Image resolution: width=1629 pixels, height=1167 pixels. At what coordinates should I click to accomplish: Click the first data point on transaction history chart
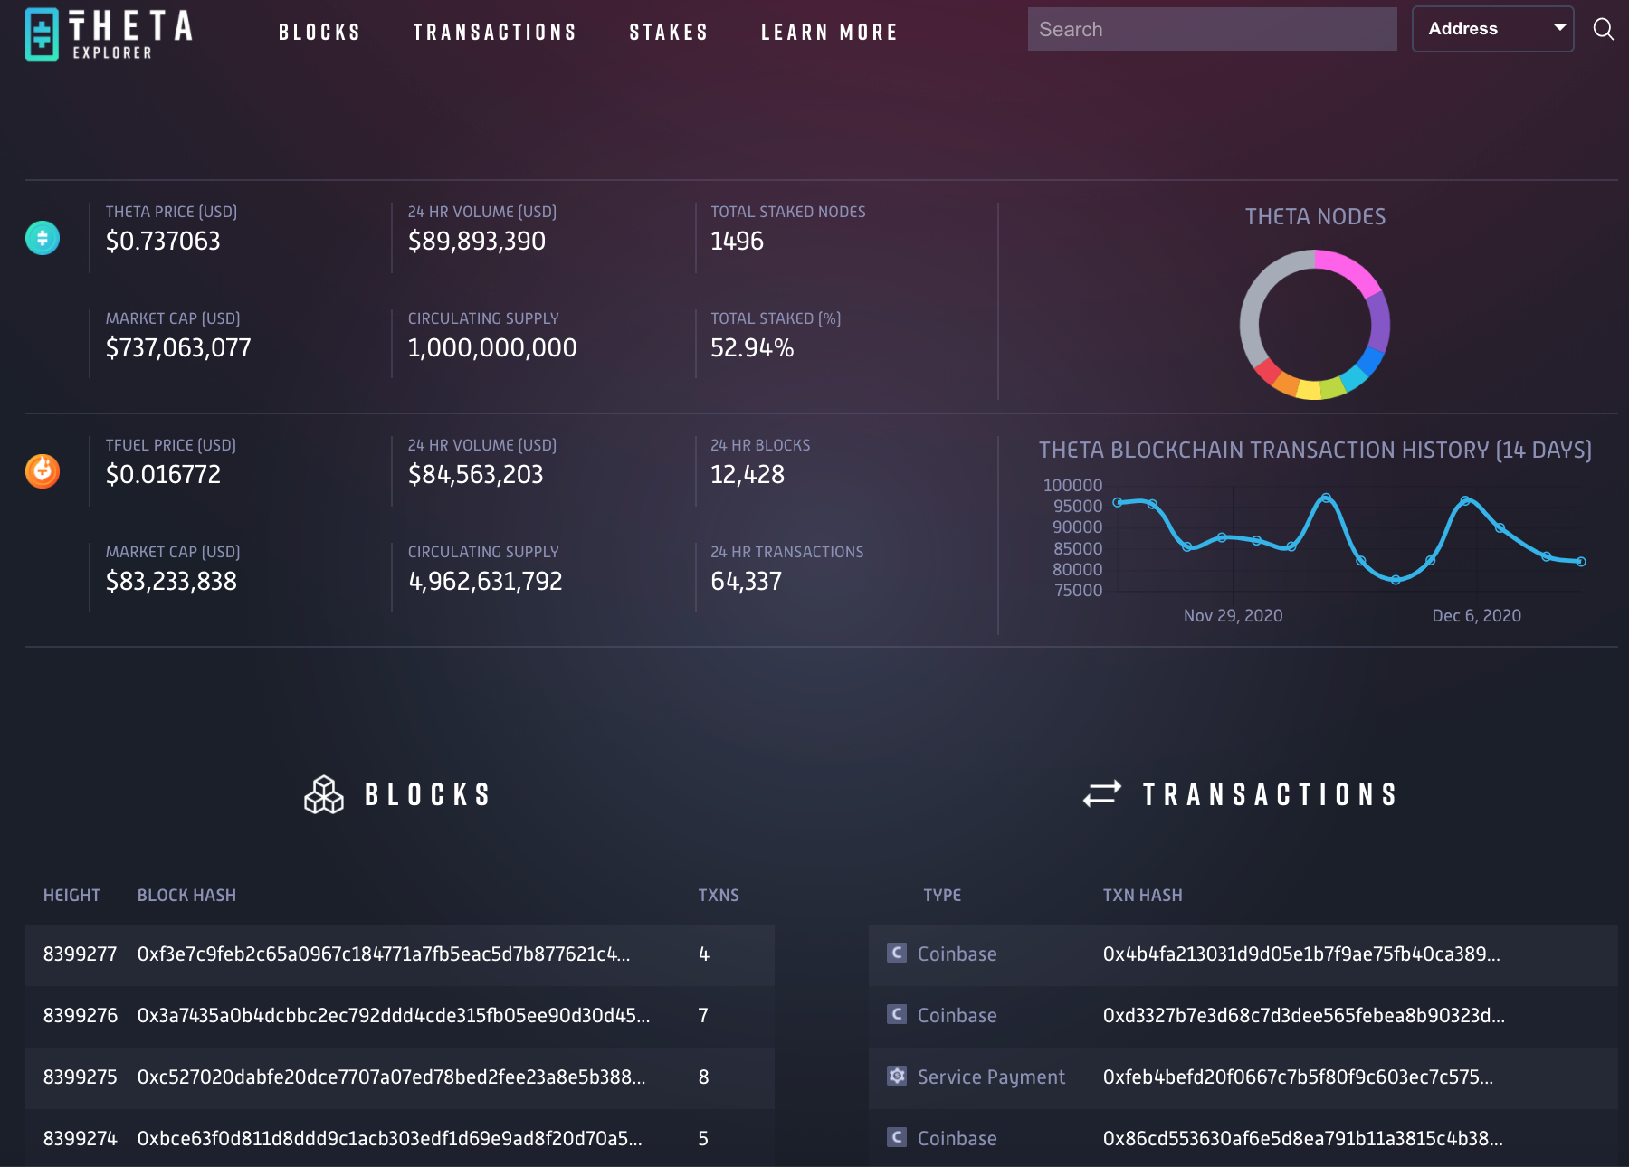[x=1118, y=502]
